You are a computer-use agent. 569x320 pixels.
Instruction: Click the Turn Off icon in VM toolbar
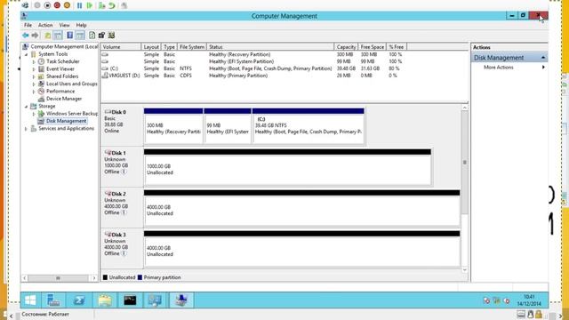pos(47,5)
